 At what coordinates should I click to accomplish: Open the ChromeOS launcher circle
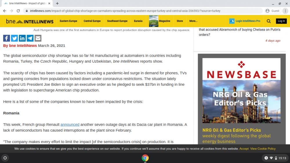tap(5, 158)
